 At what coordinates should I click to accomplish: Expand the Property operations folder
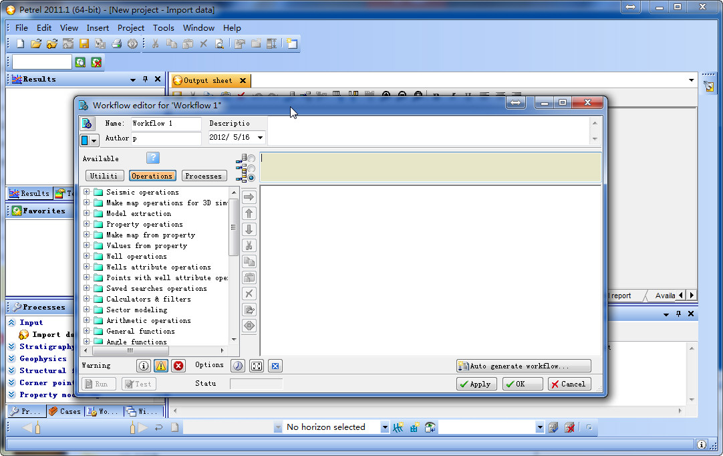pyautogui.click(x=86, y=224)
